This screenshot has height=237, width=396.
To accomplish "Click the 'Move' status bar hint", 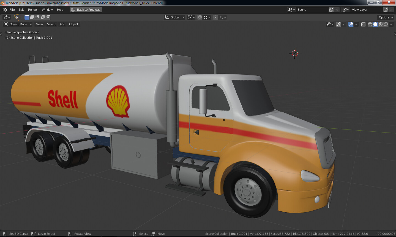I will click(x=161, y=234).
